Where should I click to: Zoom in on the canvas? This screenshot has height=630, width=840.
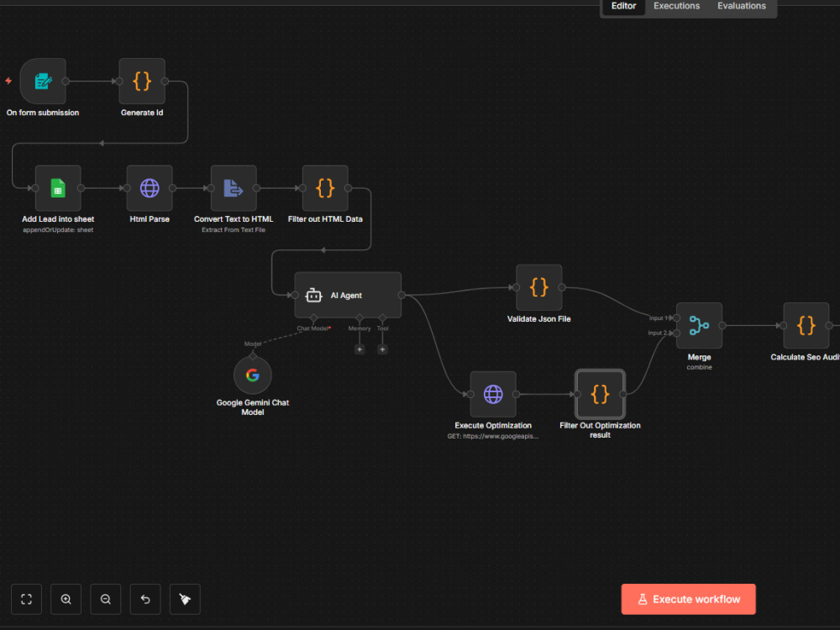tap(66, 599)
